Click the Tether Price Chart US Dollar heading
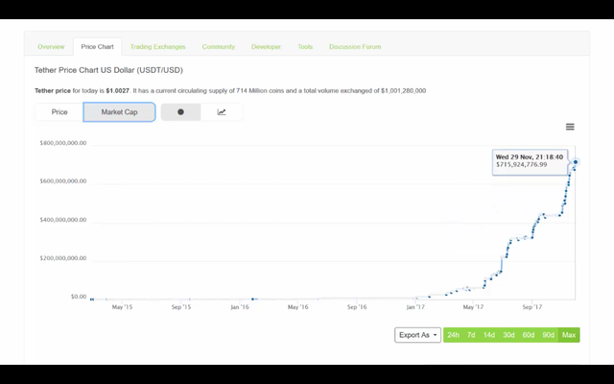The height and width of the screenshot is (384, 614). pyautogui.click(x=108, y=70)
